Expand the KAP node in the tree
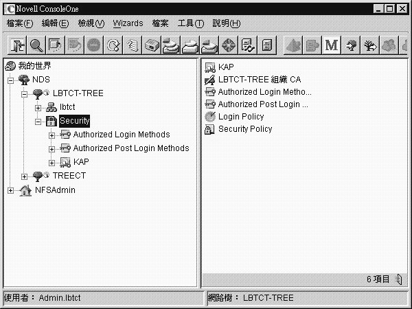The width and height of the screenshot is (412, 309). (51, 163)
